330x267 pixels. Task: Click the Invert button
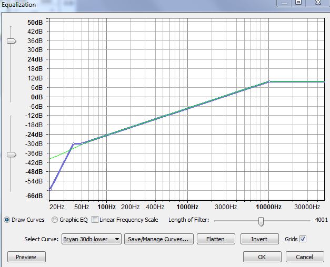coord(259,239)
